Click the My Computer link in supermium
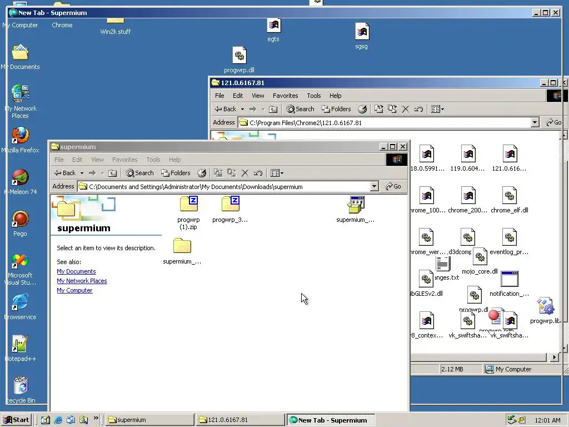The width and height of the screenshot is (569, 427). point(74,290)
